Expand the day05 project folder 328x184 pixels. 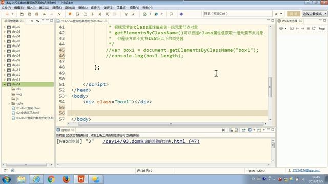tap(5, 41)
